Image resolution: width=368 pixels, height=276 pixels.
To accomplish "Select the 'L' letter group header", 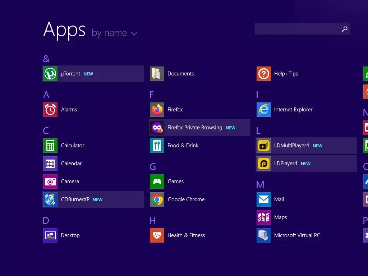I will (x=258, y=131).
